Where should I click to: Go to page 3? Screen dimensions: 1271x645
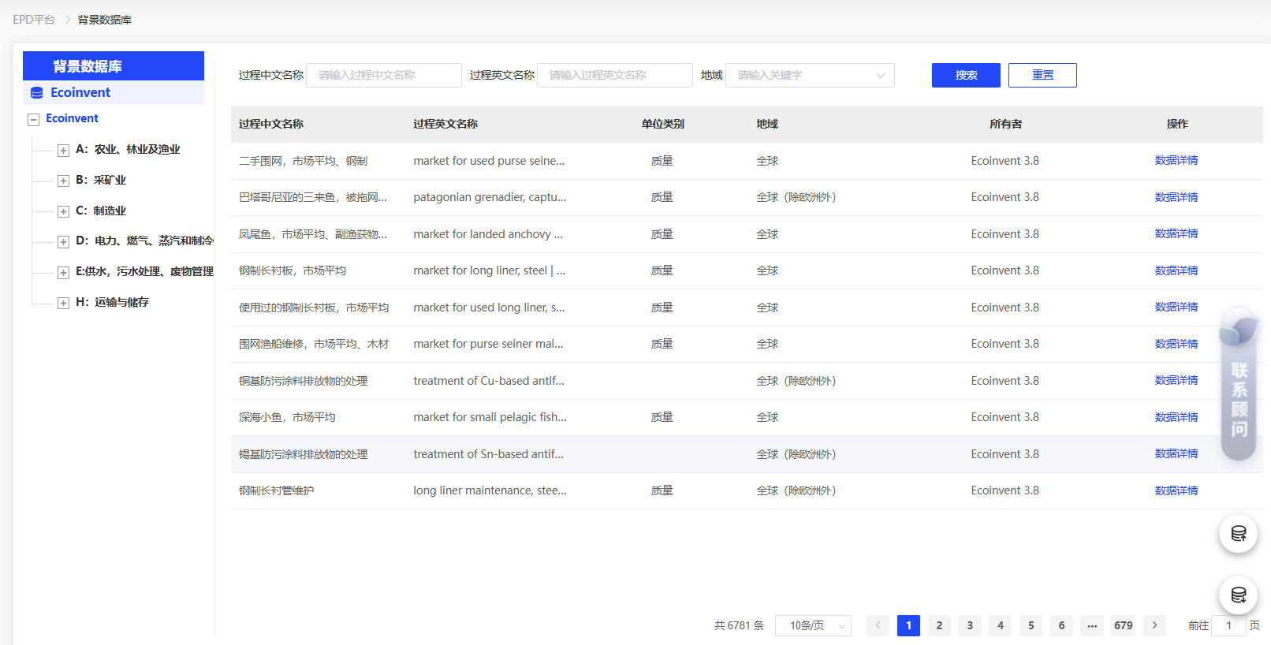[x=970, y=625]
